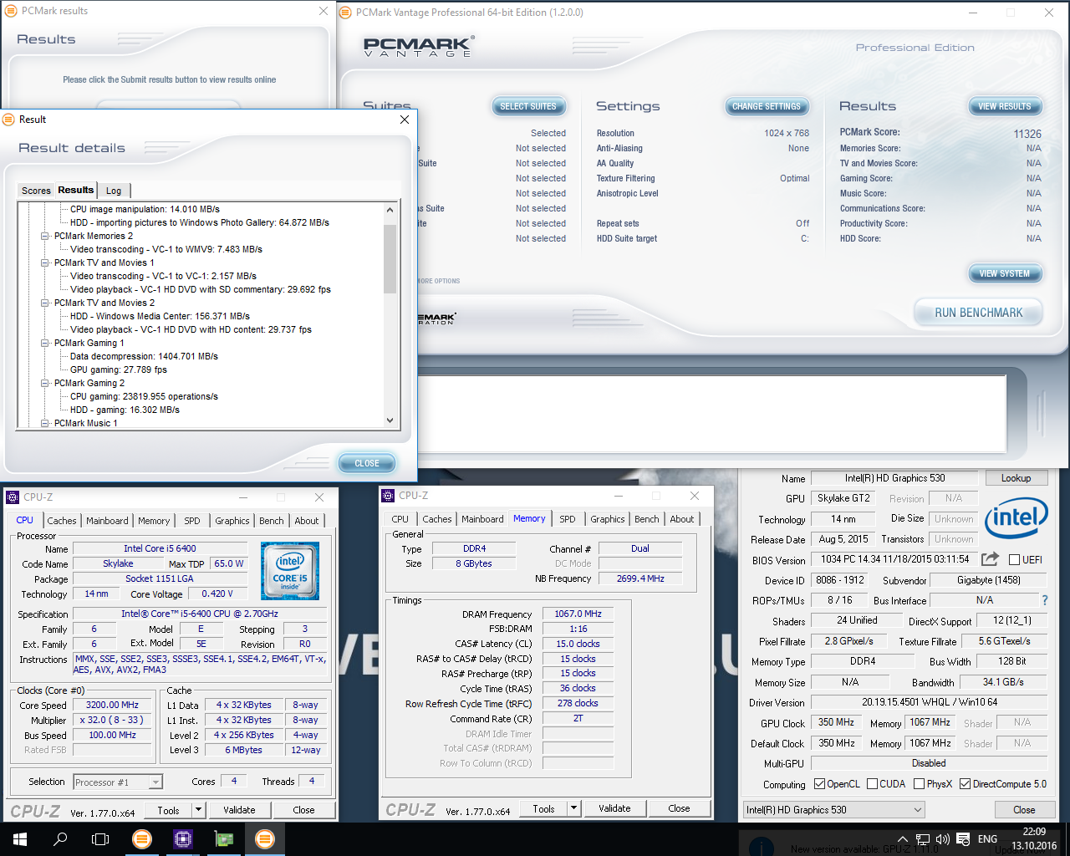
Task: Click the SELECT SUITES button
Action: (528, 106)
